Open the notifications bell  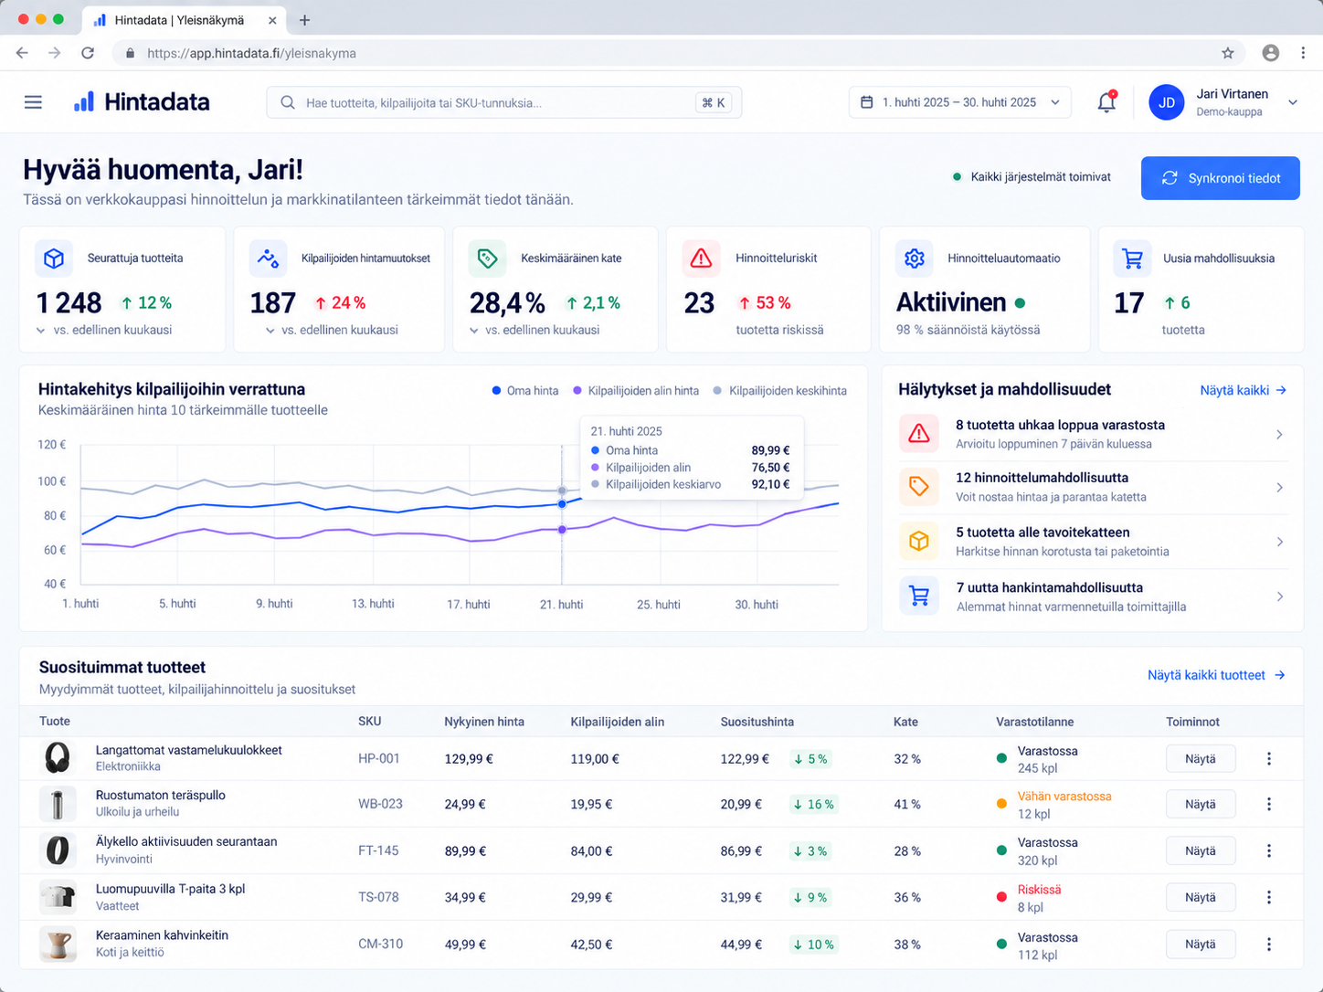1106,102
